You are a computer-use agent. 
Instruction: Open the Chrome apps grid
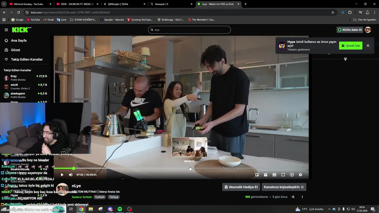click(x=4, y=20)
